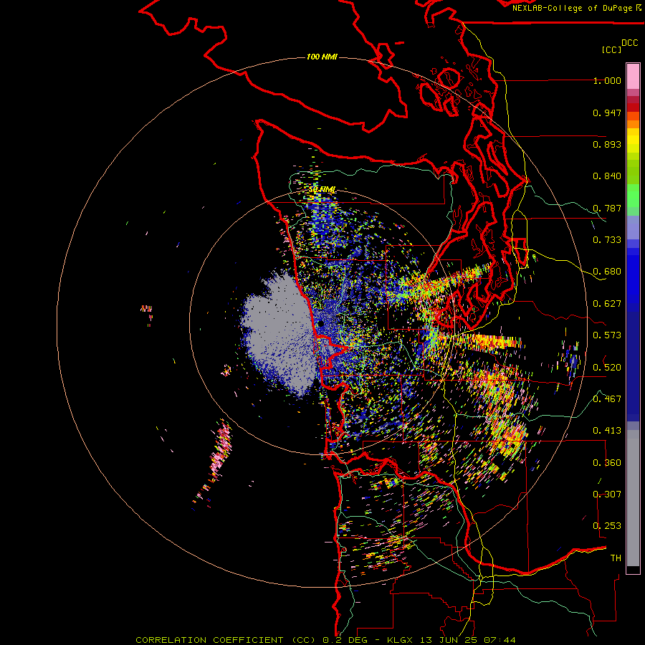Select the 0.893 scale value
Viewport: 645px width, 645px height.
point(607,144)
